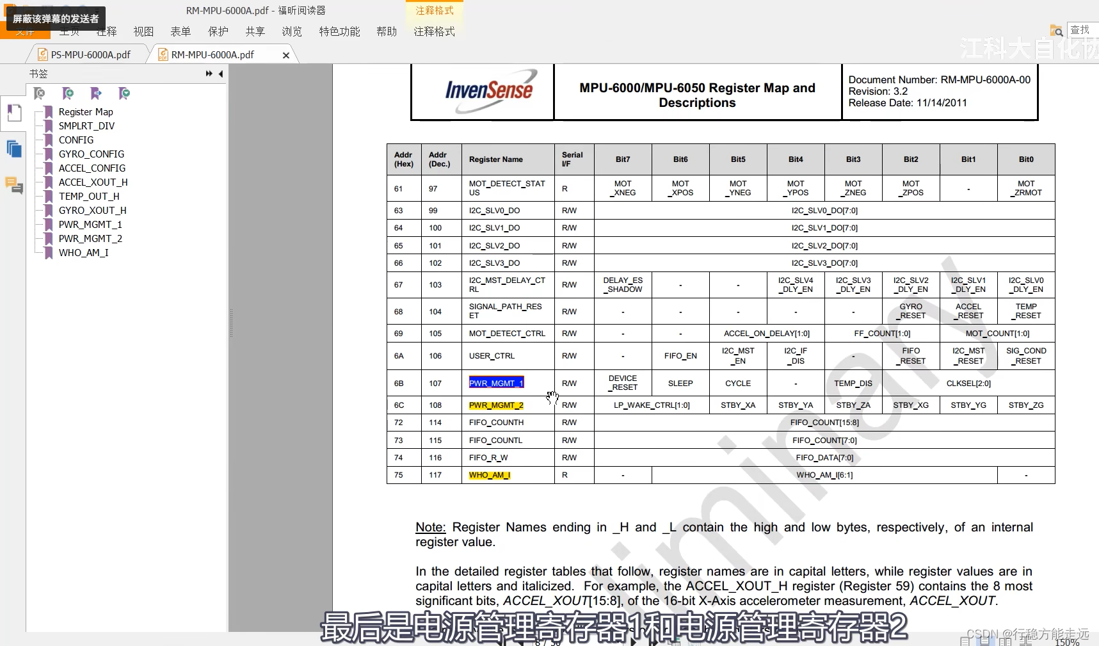Switch to PS-MPU-6000A.pdf tab
The width and height of the screenshot is (1099, 646).
pyautogui.click(x=90, y=55)
